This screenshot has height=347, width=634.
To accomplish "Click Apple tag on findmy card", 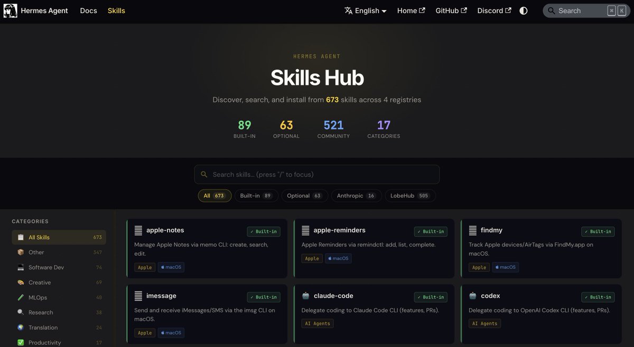I will pos(479,267).
